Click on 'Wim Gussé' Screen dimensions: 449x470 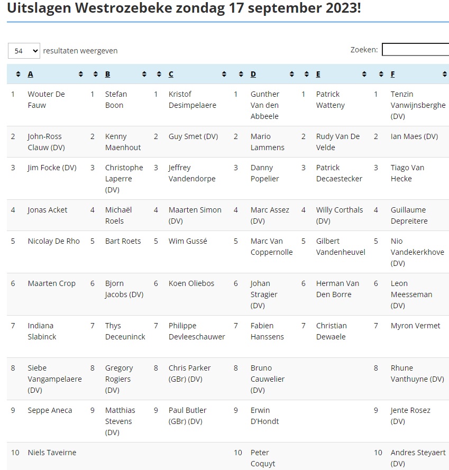point(188,241)
